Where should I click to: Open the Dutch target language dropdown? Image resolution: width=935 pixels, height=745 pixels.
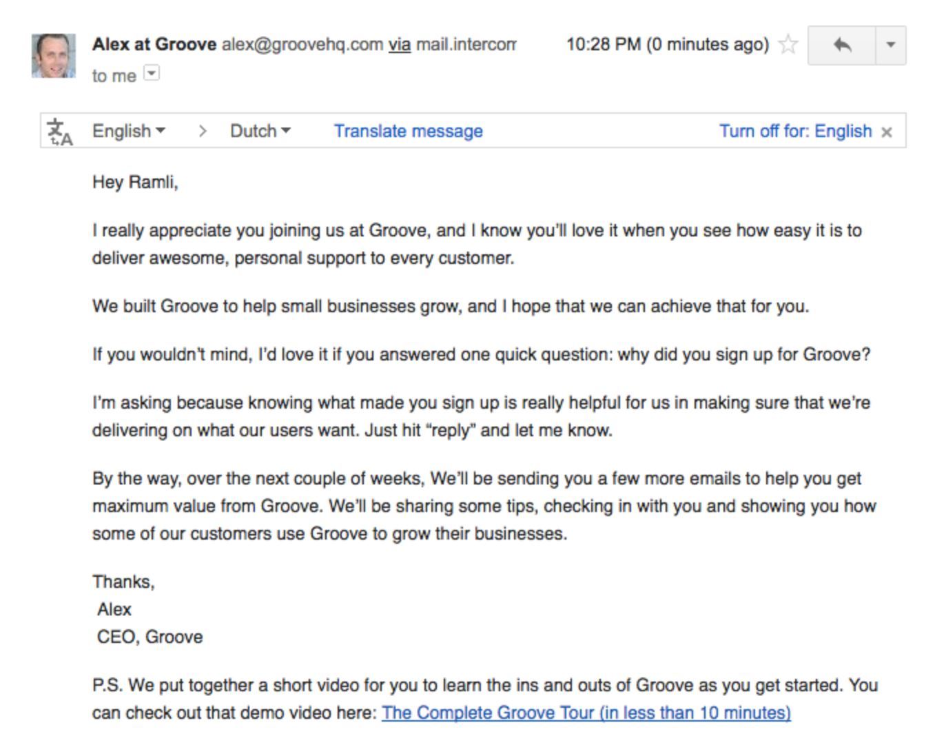coord(260,131)
